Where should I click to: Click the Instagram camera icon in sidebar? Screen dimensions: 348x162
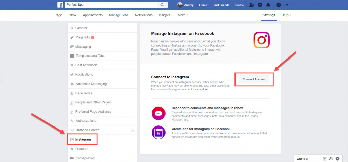coord(72,139)
